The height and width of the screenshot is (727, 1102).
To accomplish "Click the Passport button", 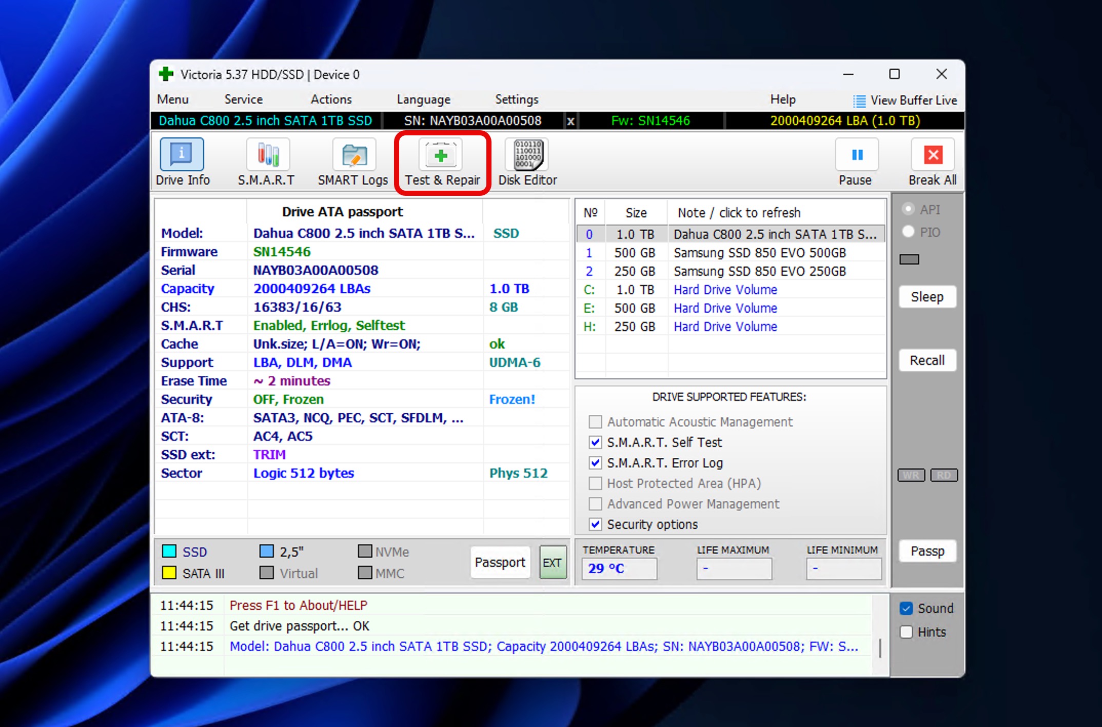I will tap(500, 562).
